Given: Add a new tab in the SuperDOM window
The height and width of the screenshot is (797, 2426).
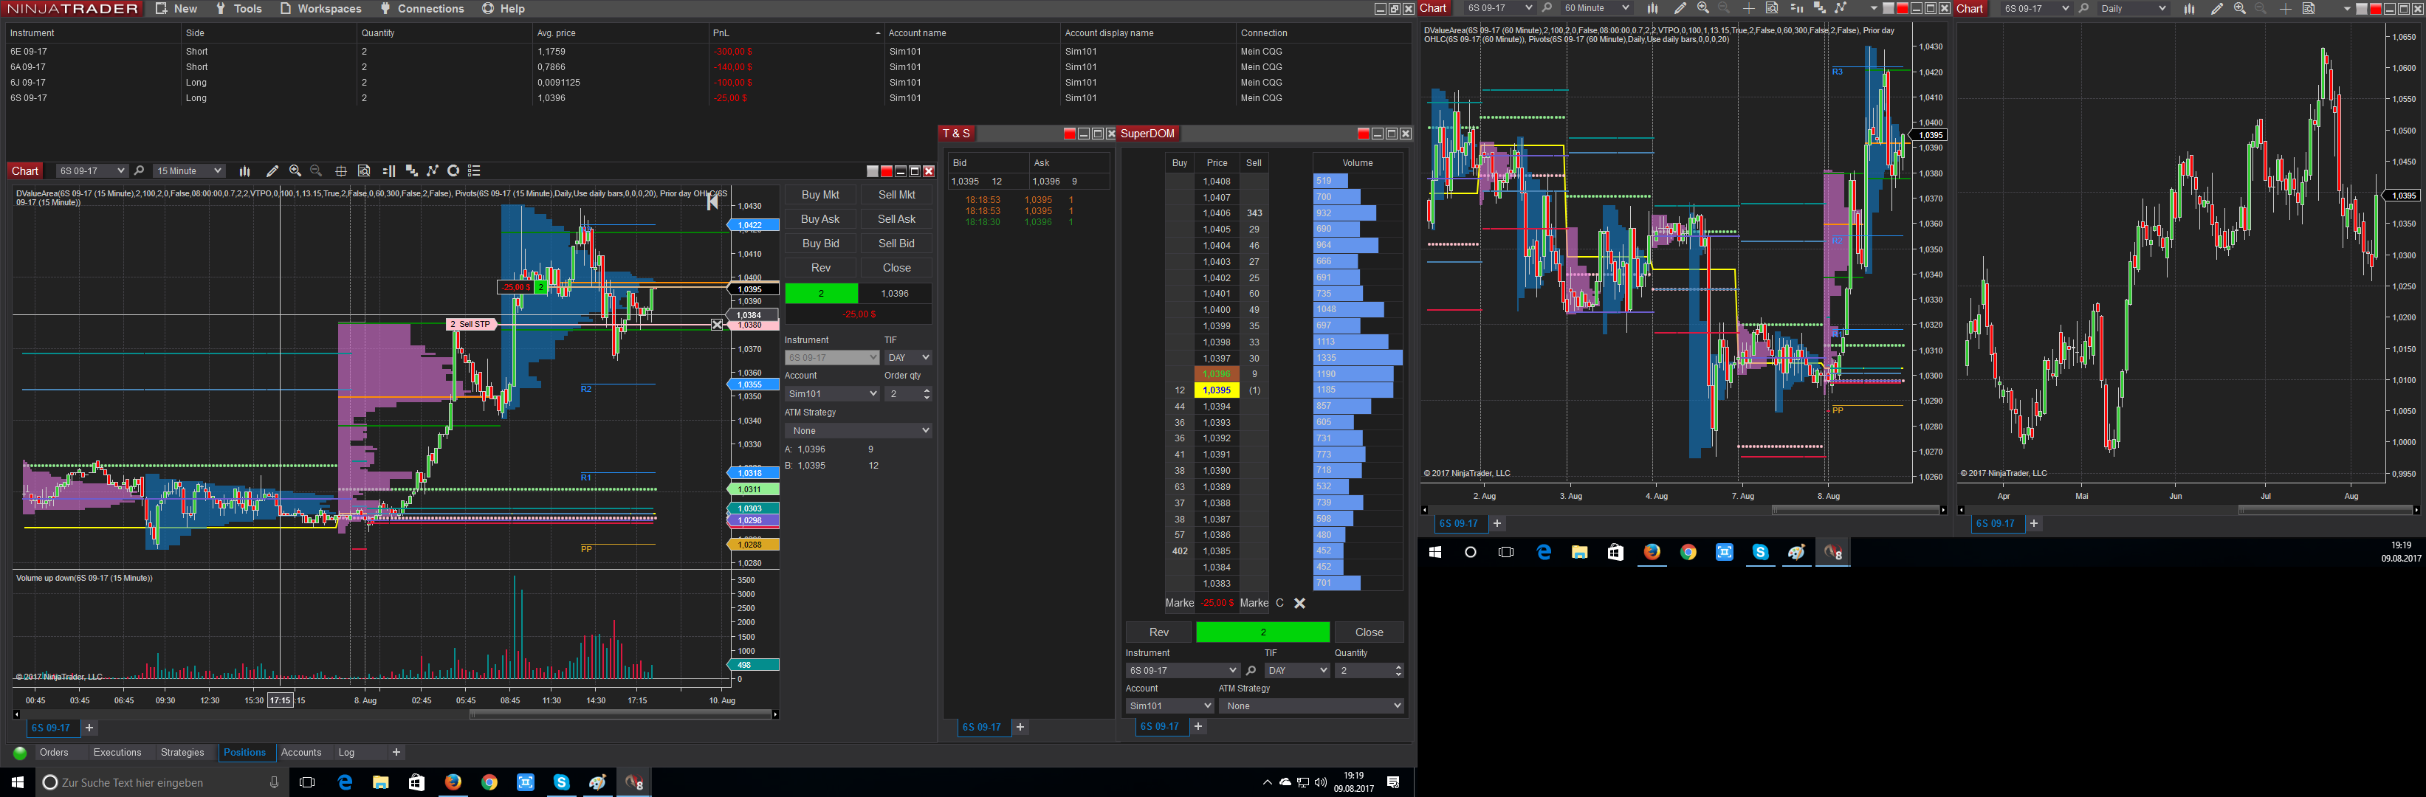Looking at the screenshot, I should pyautogui.click(x=1198, y=726).
